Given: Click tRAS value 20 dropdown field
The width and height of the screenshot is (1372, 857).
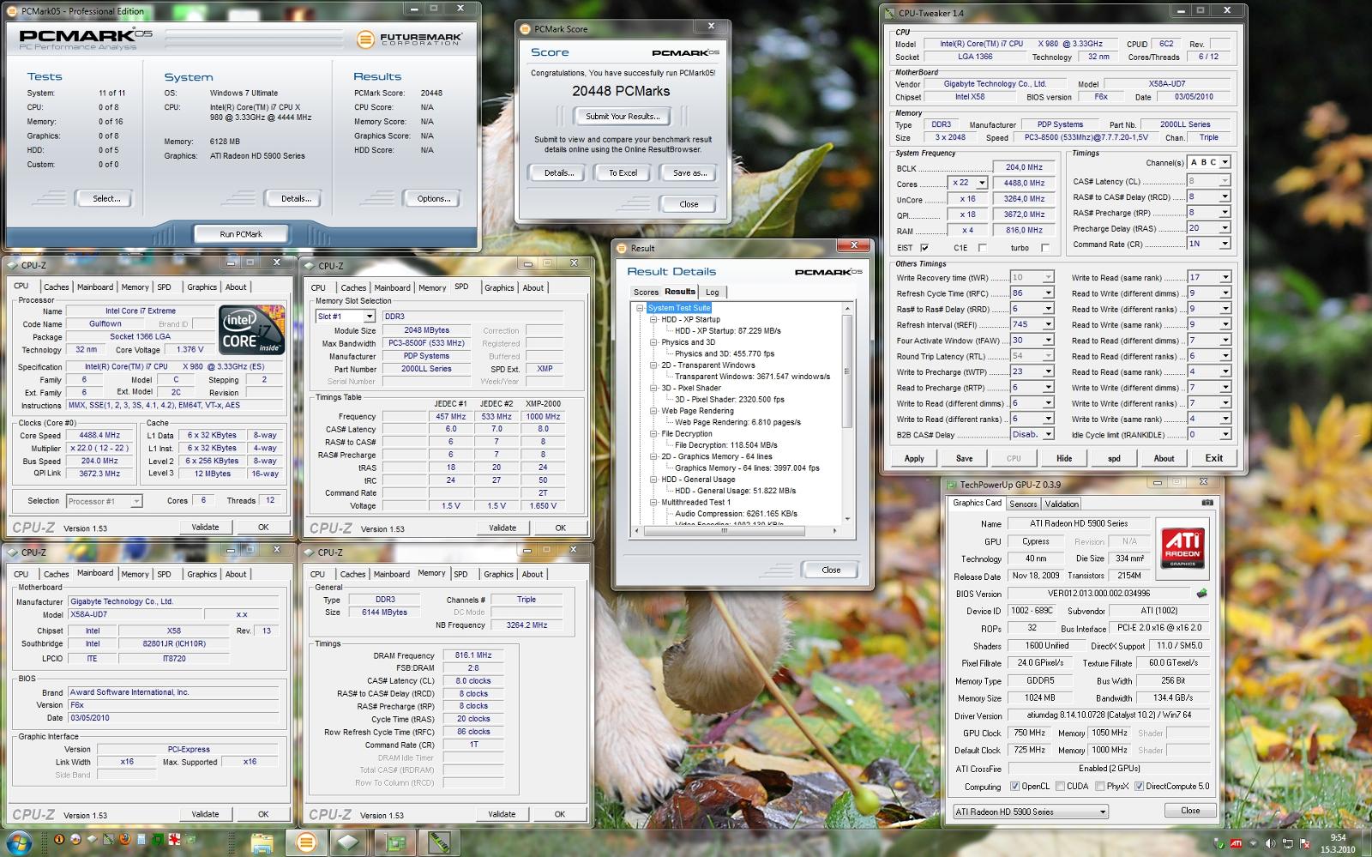Looking at the screenshot, I should (1209, 228).
